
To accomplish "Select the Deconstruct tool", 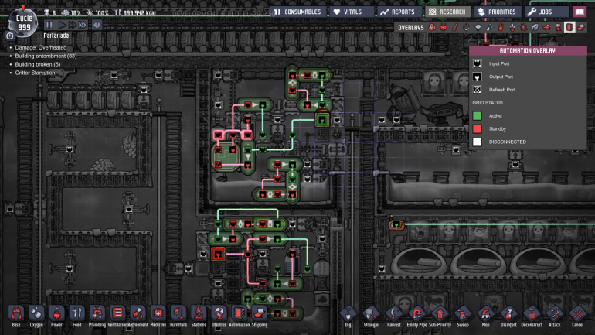I will [532, 316].
